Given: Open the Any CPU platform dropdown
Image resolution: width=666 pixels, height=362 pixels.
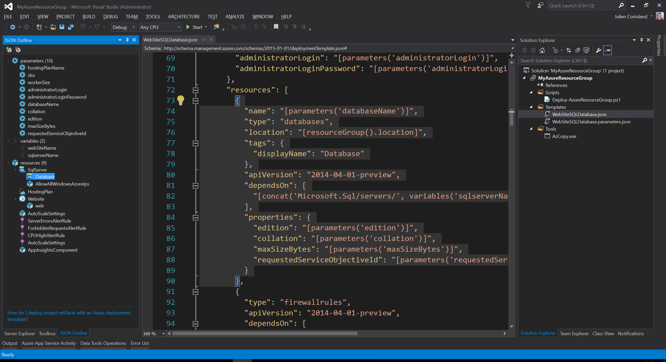Looking at the screenshot, I should [179, 27].
